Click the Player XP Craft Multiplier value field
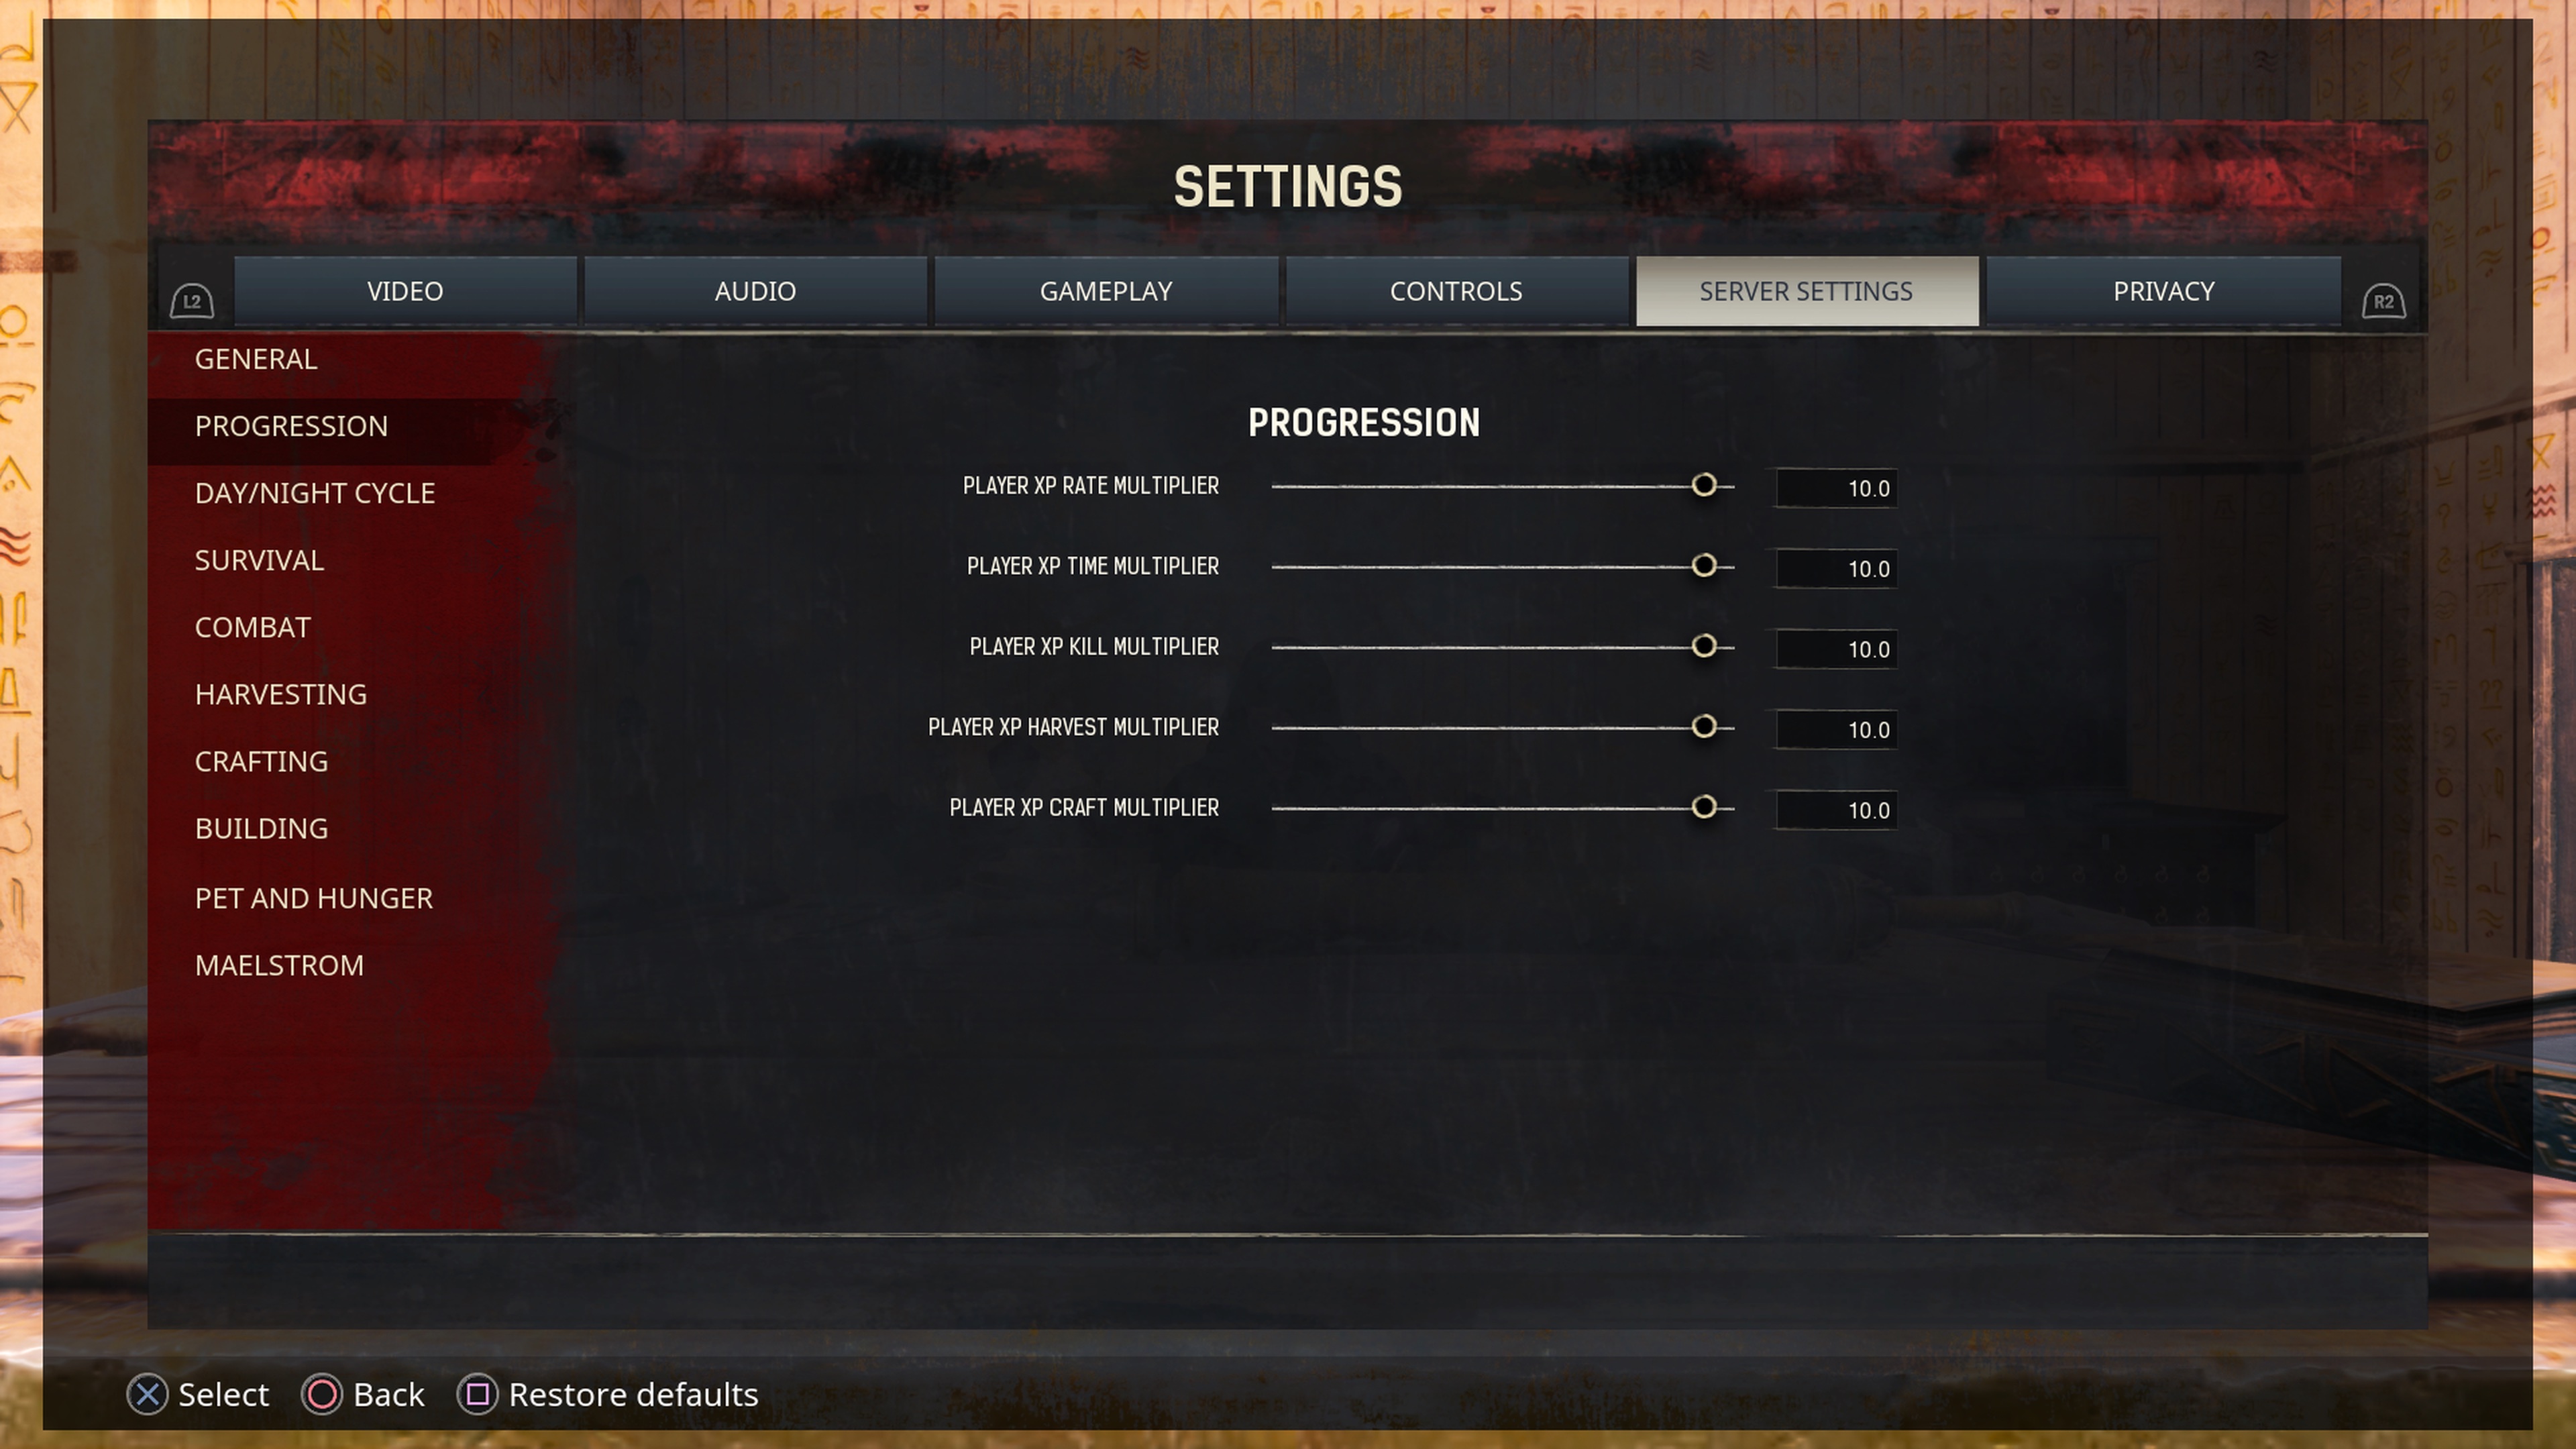The image size is (2576, 1449). coord(1836,810)
